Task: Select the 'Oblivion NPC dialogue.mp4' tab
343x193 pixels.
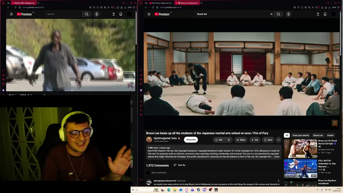Action: click(x=24, y=3)
